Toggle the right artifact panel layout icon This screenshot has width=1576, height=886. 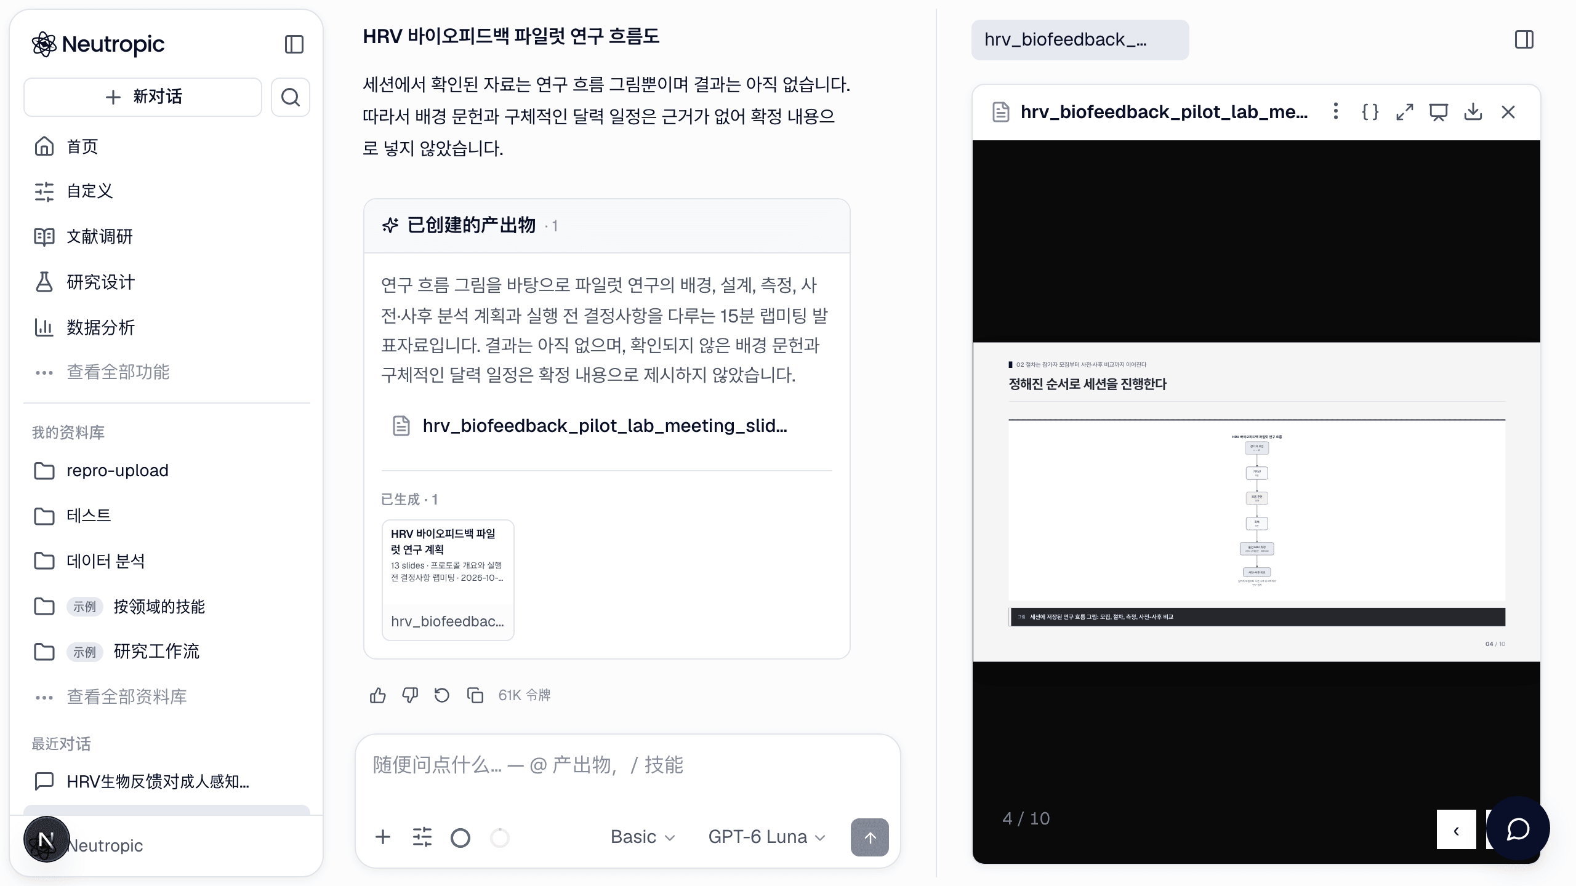point(1524,40)
